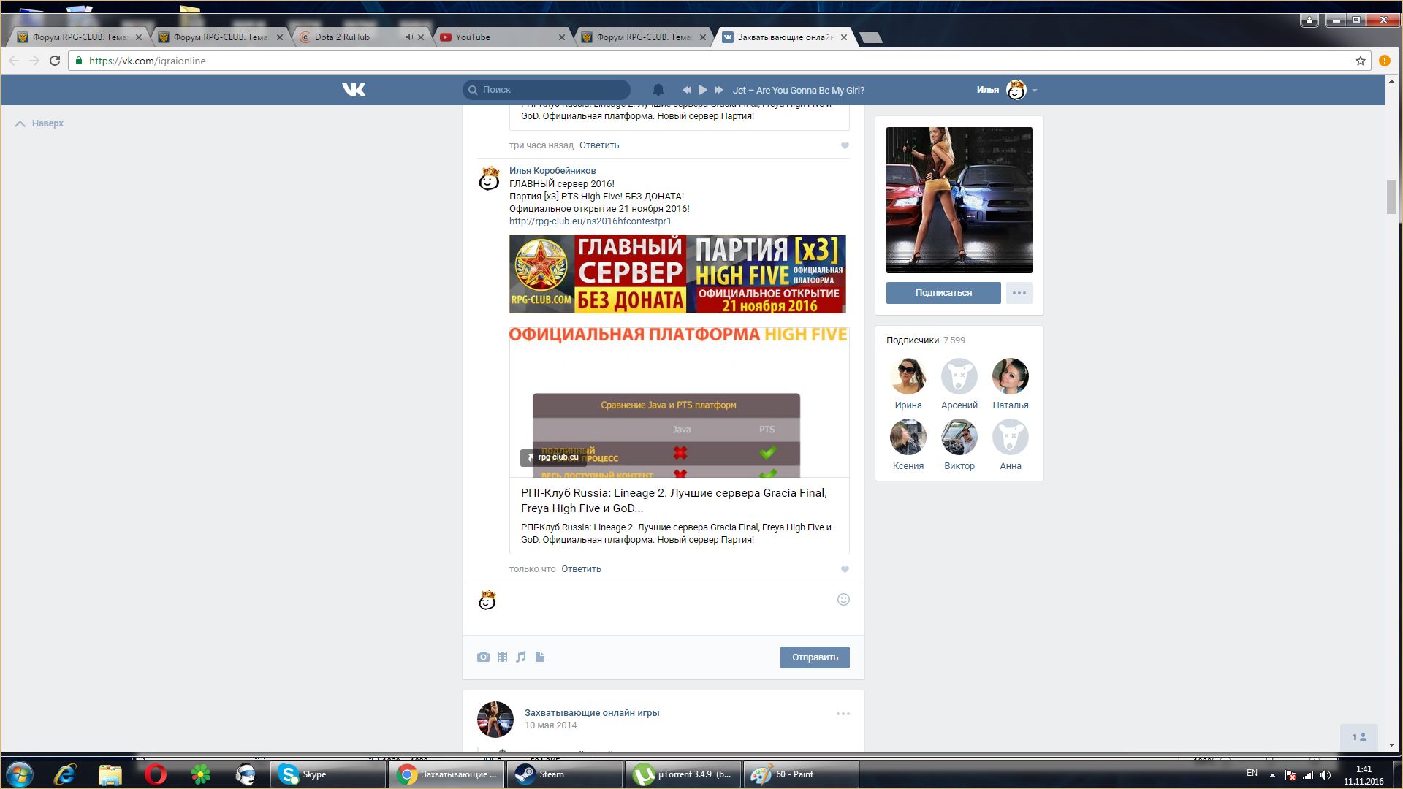Viewport: 1403px width, 789px height.
Task: Click the search field Поиск
Action: point(547,89)
